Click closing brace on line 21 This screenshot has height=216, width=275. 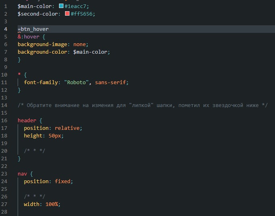[19, 159]
